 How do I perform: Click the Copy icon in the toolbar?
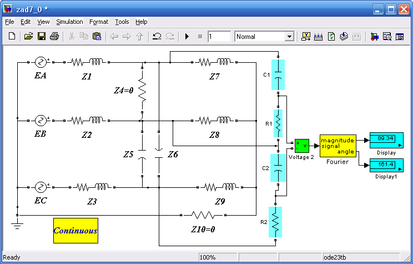(x=84, y=36)
